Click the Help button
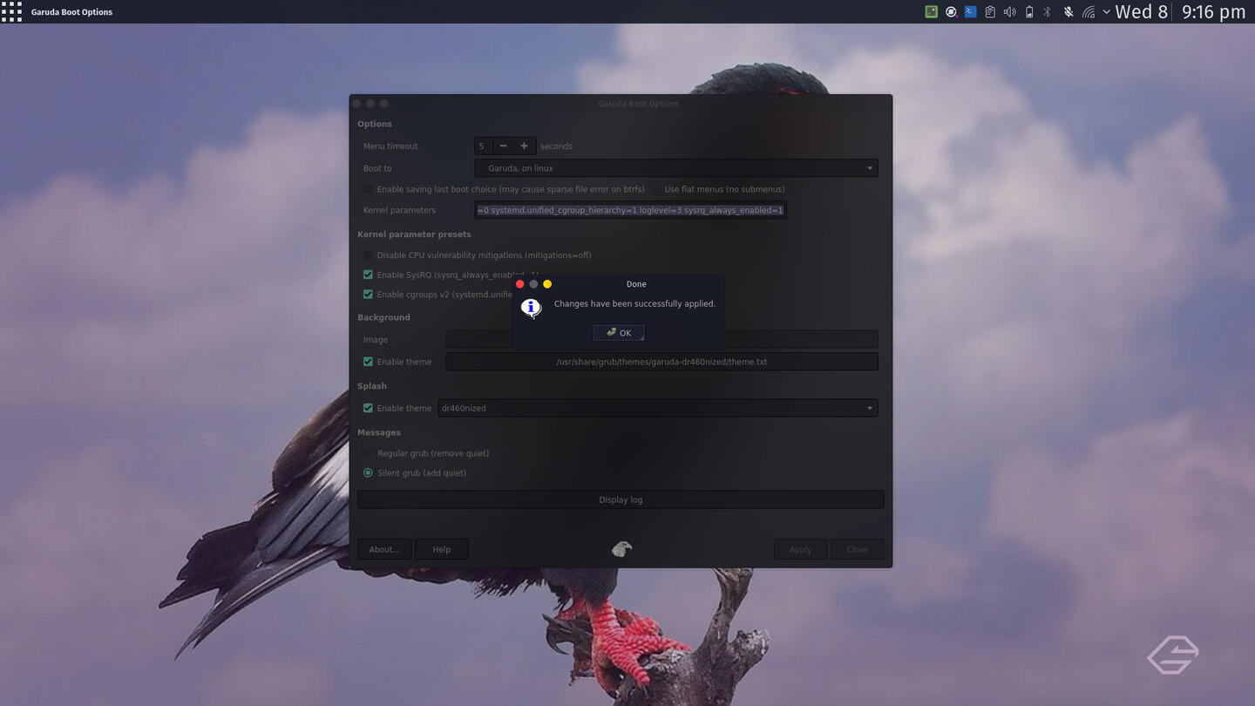The width and height of the screenshot is (1255, 706). [x=442, y=549]
